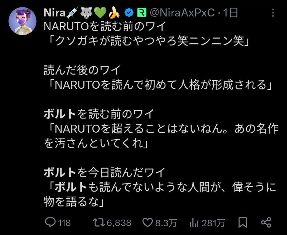Click the banana emoji in the display name
This screenshot has width=287, height=235.
point(114,13)
